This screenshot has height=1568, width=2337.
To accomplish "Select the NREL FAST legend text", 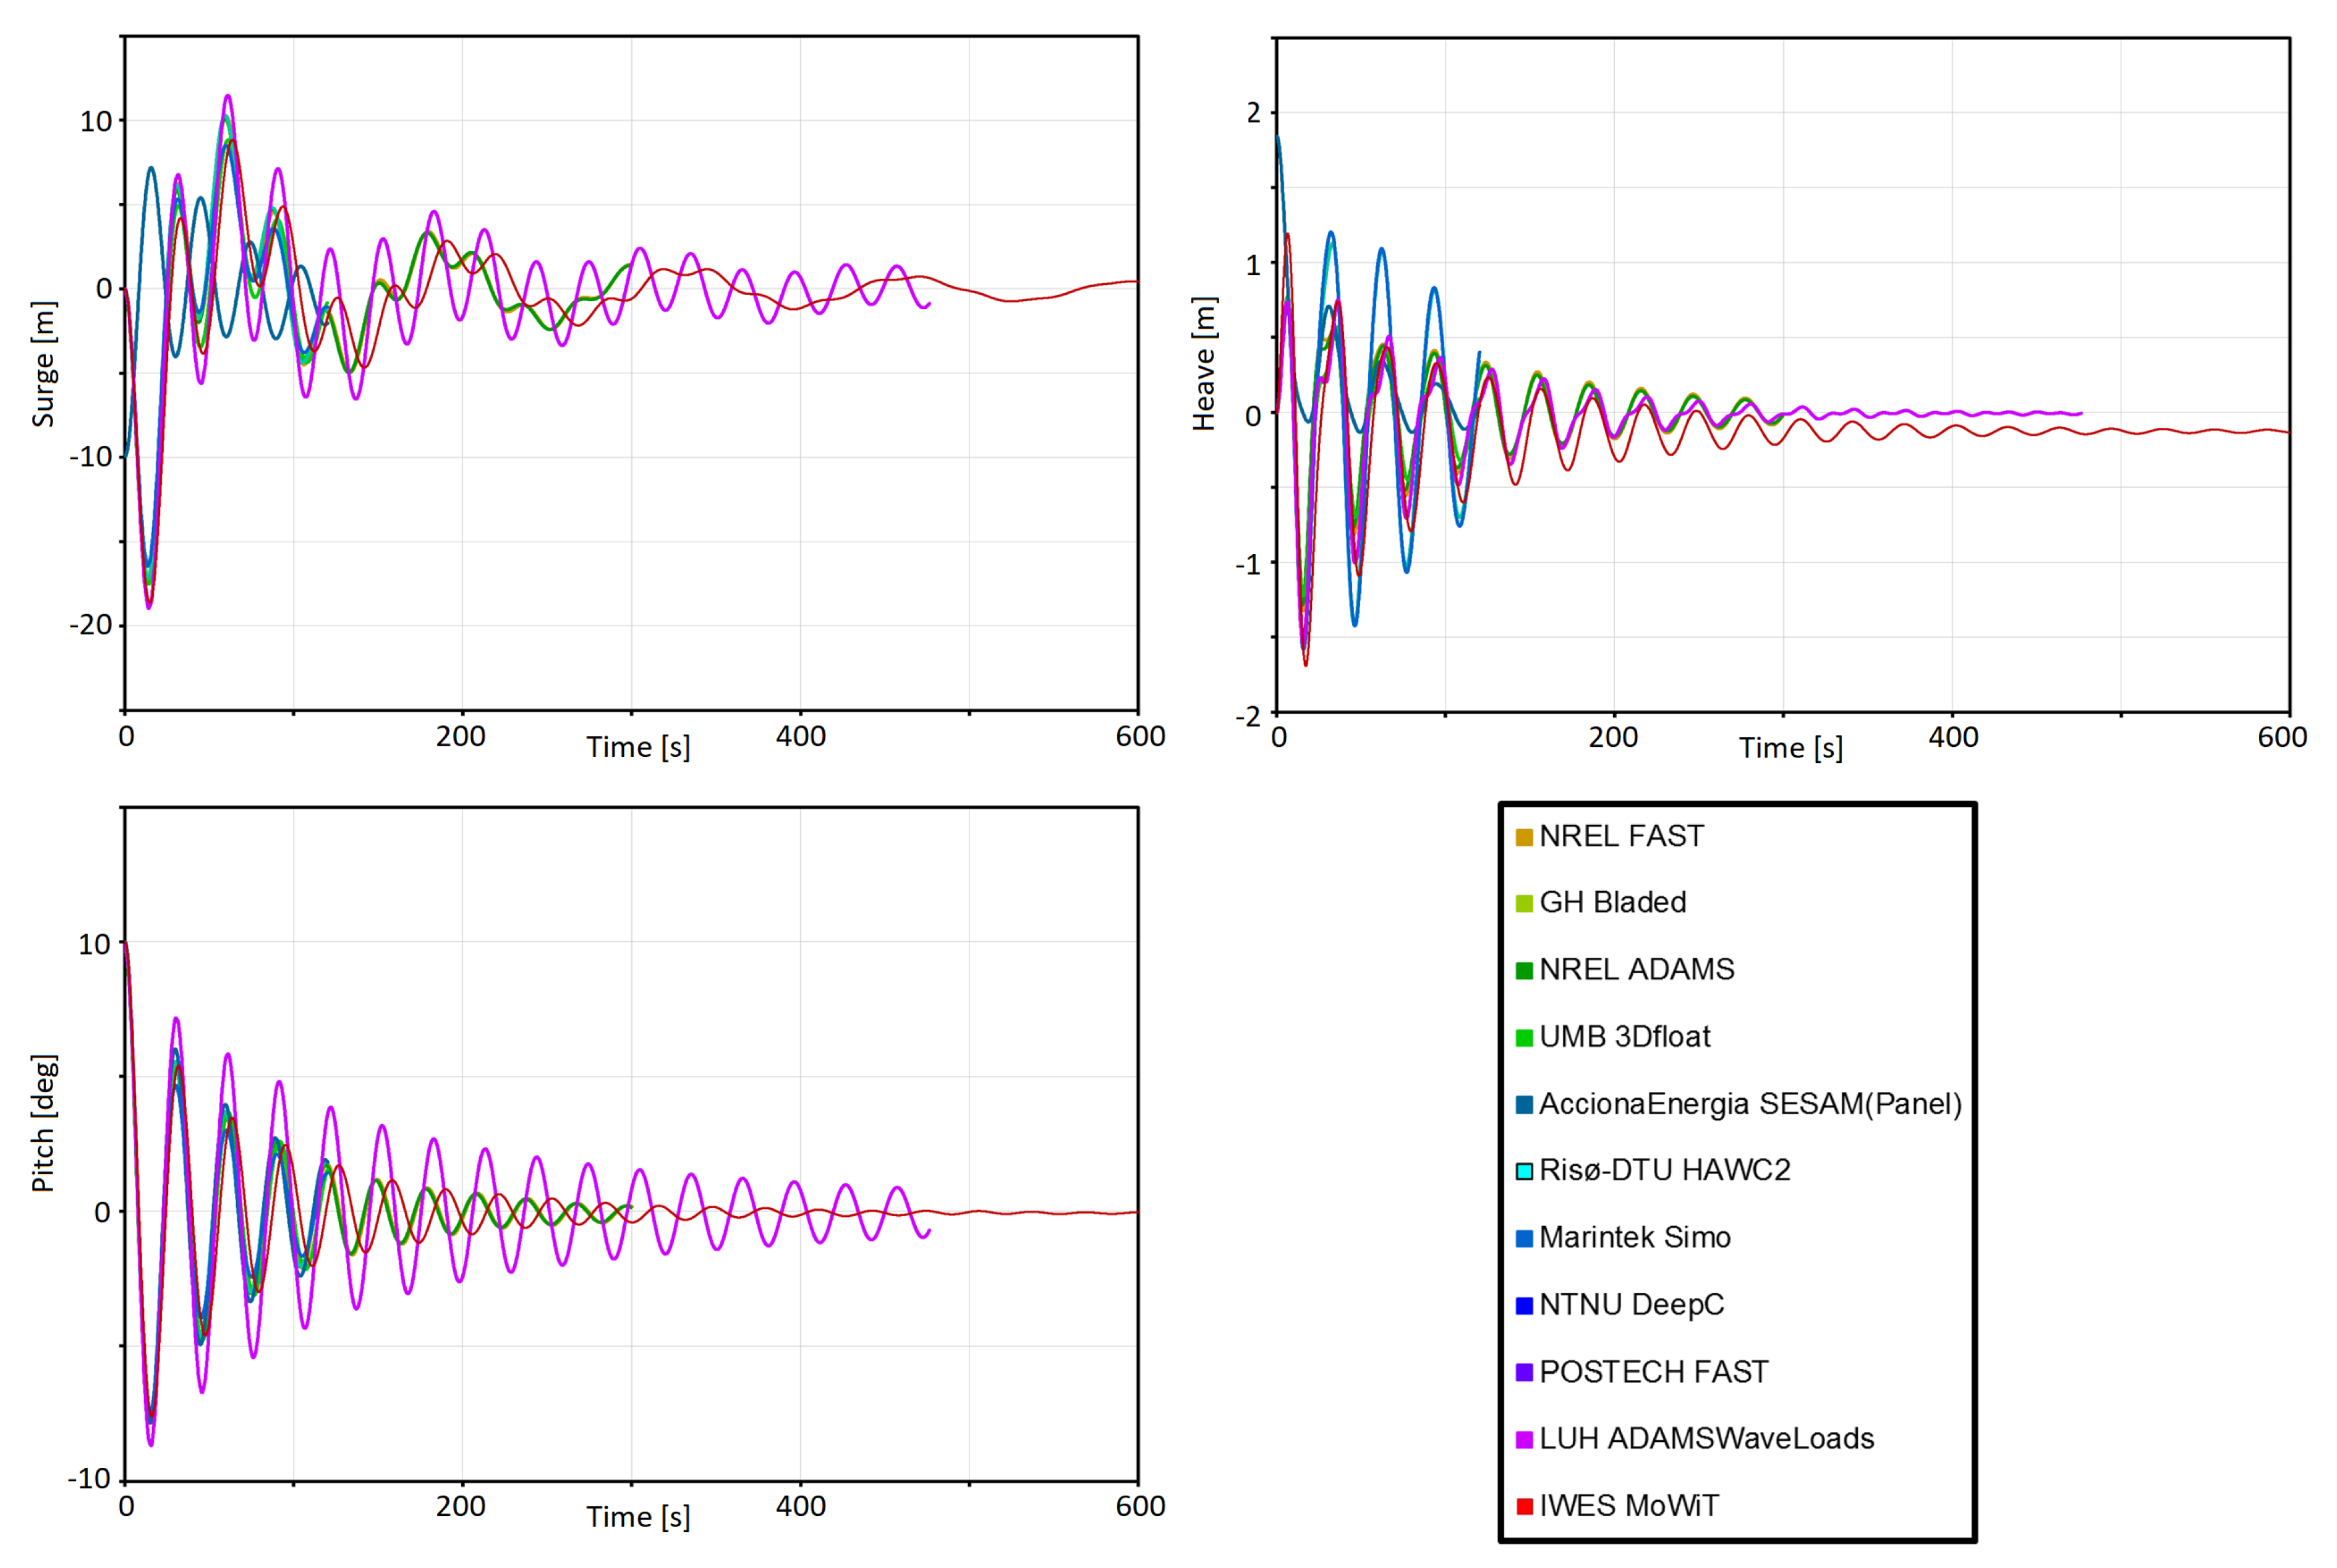I will coord(1621,836).
